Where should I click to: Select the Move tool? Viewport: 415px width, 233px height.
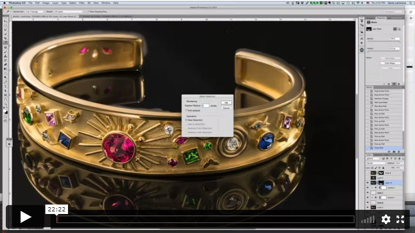coord(6,21)
